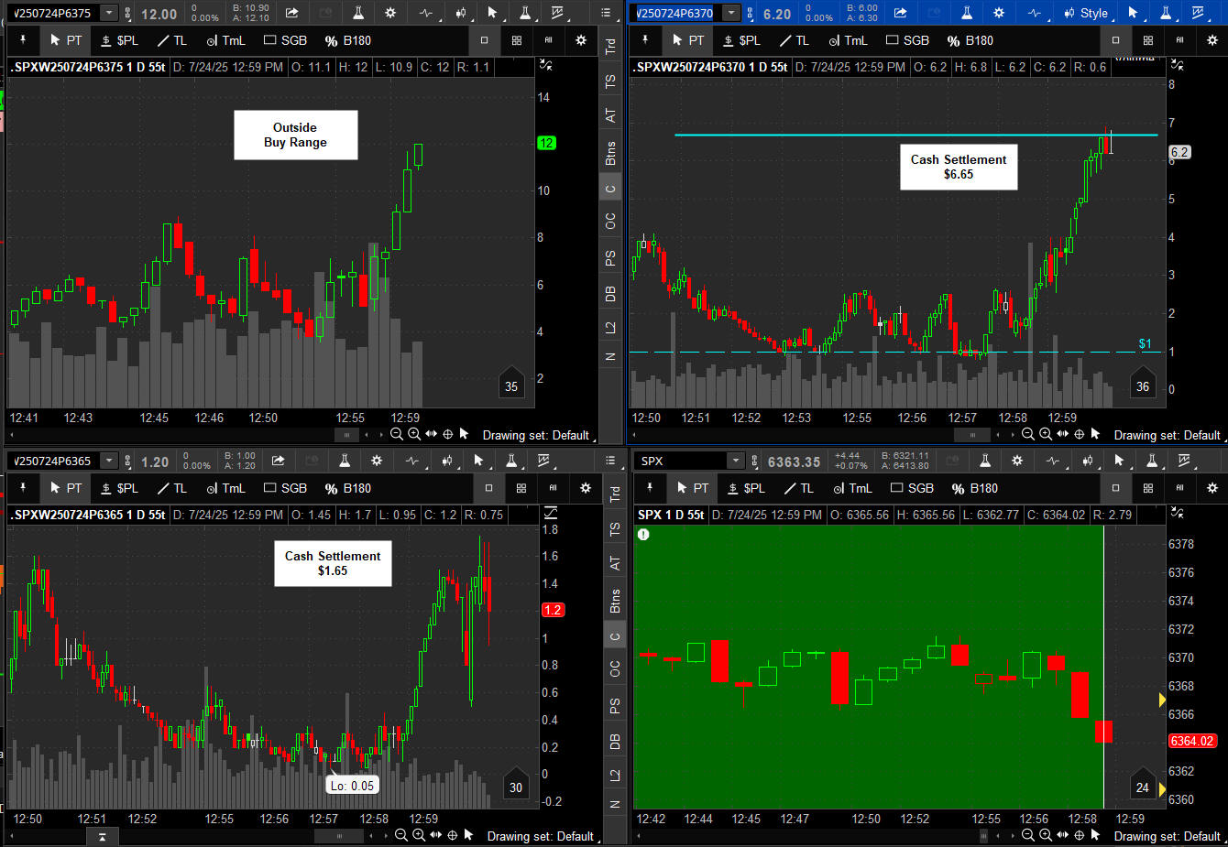Open the AT side tab next to the P6365 chart
The height and width of the screenshot is (847, 1228).
[x=615, y=563]
